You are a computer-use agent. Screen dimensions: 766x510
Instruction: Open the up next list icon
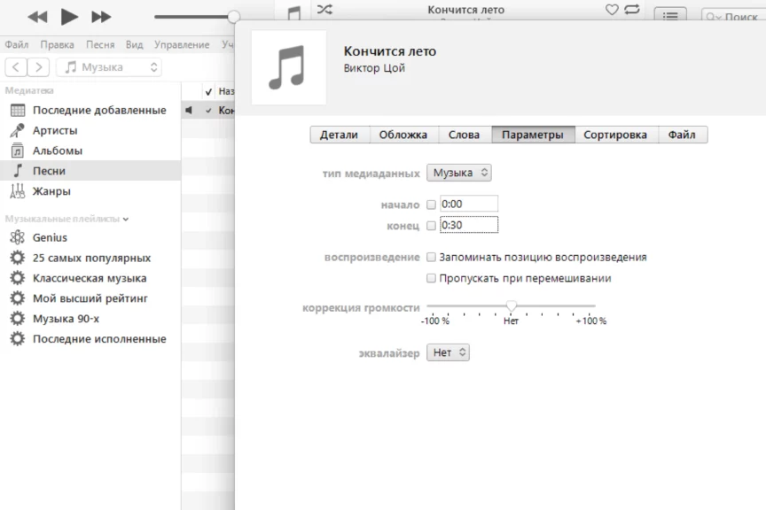coord(670,16)
